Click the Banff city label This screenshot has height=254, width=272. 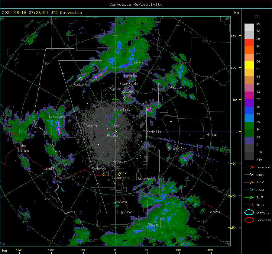pyautogui.click(x=50, y=168)
